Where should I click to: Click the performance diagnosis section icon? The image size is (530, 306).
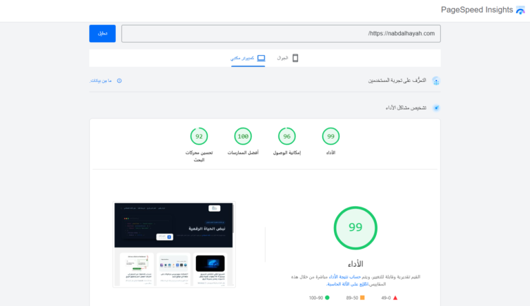436,108
